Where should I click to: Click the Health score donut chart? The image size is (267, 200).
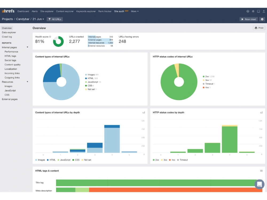point(58,41)
